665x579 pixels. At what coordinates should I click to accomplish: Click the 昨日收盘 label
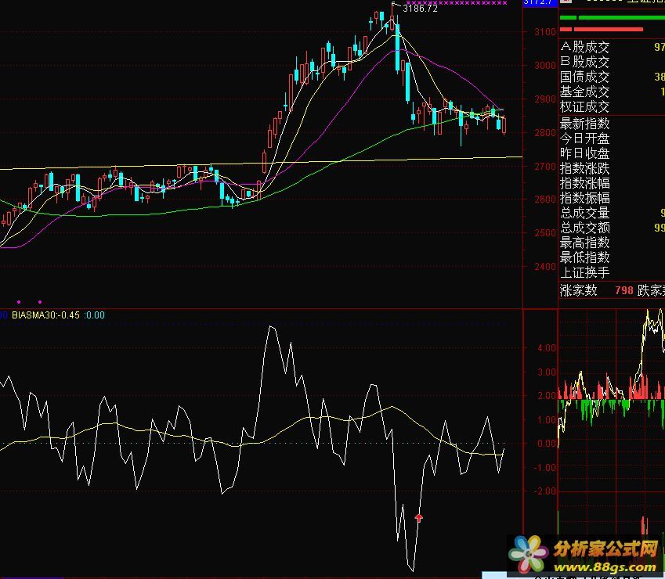click(x=585, y=153)
